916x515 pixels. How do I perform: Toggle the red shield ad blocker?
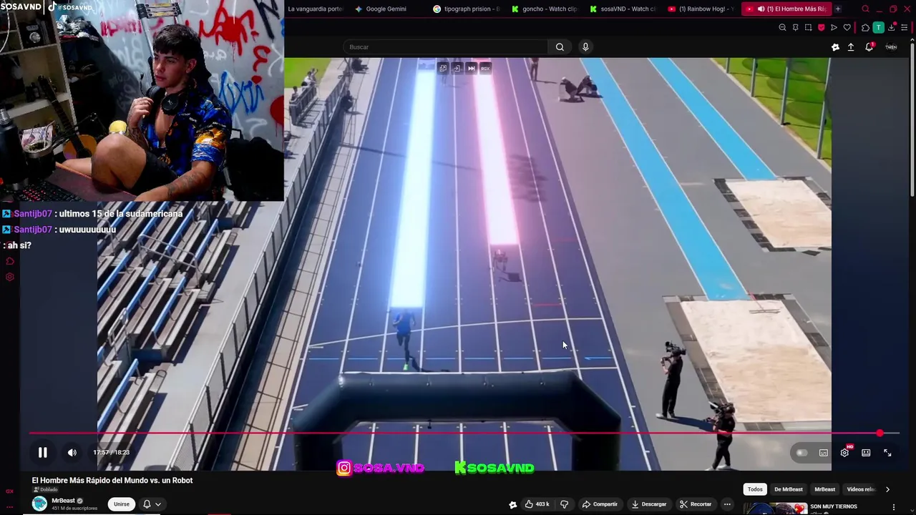(821, 28)
